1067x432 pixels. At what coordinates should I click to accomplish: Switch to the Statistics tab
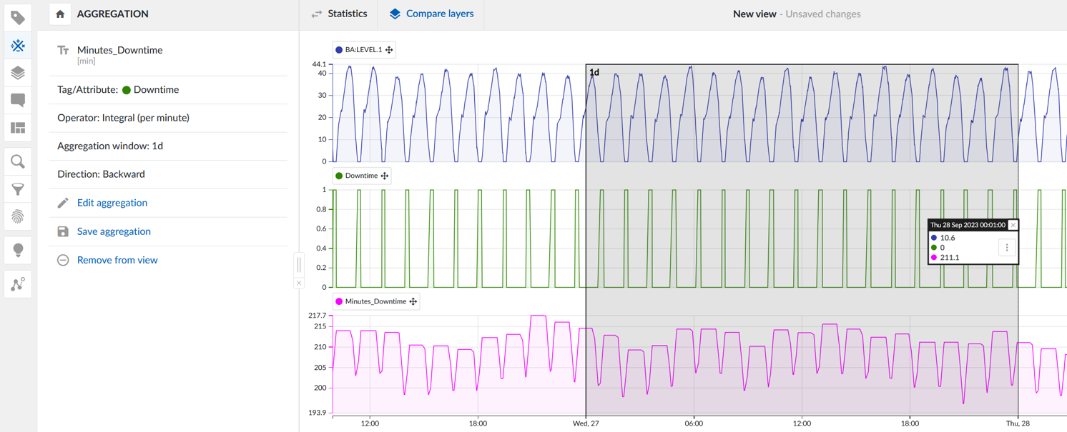(340, 14)
